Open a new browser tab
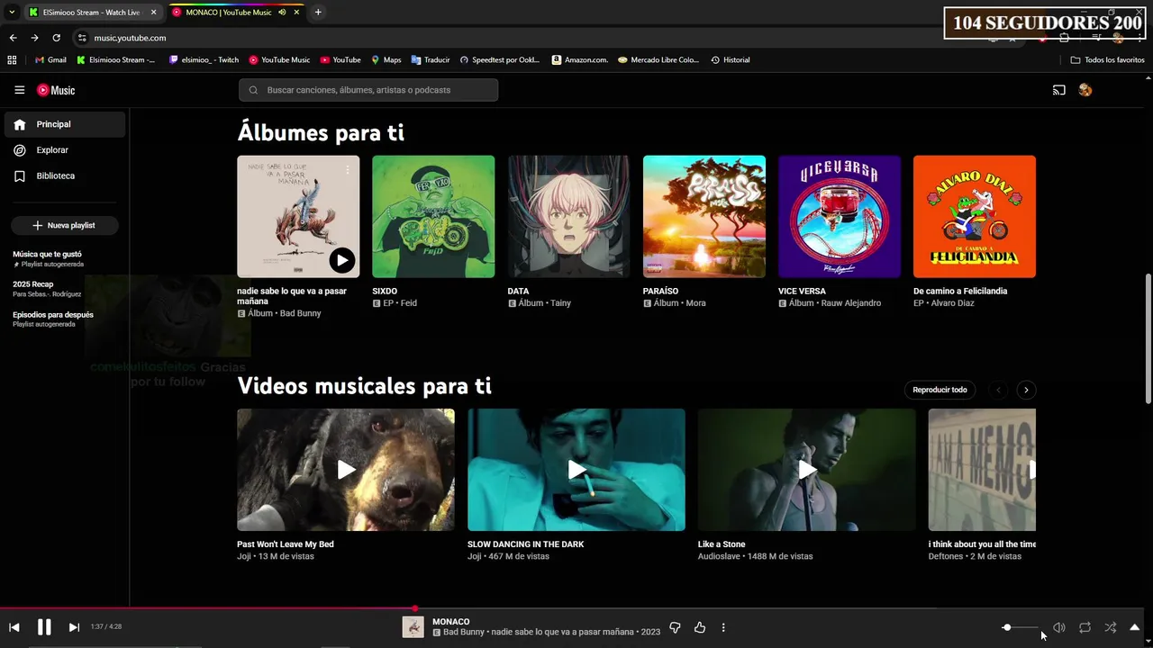Viewport: 1153px width, 648px height. pyautogui.click(x=318, y=12)
